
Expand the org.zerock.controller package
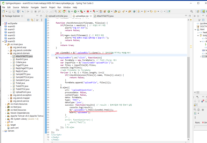(8, 51)
